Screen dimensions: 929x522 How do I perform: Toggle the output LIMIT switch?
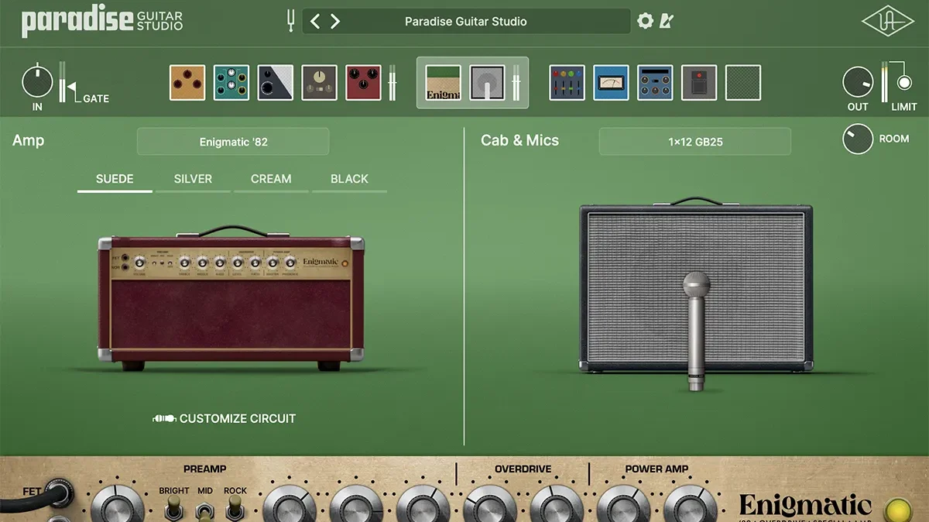[903, 83]
